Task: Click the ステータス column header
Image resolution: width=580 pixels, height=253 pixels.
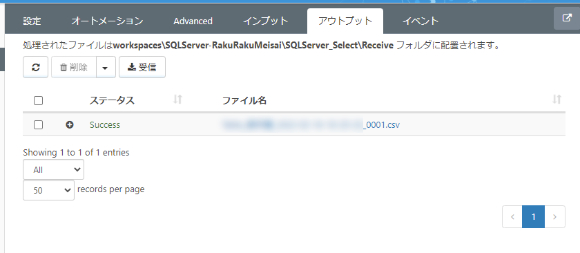Action: pyautogui.click(x=112, y=100)
